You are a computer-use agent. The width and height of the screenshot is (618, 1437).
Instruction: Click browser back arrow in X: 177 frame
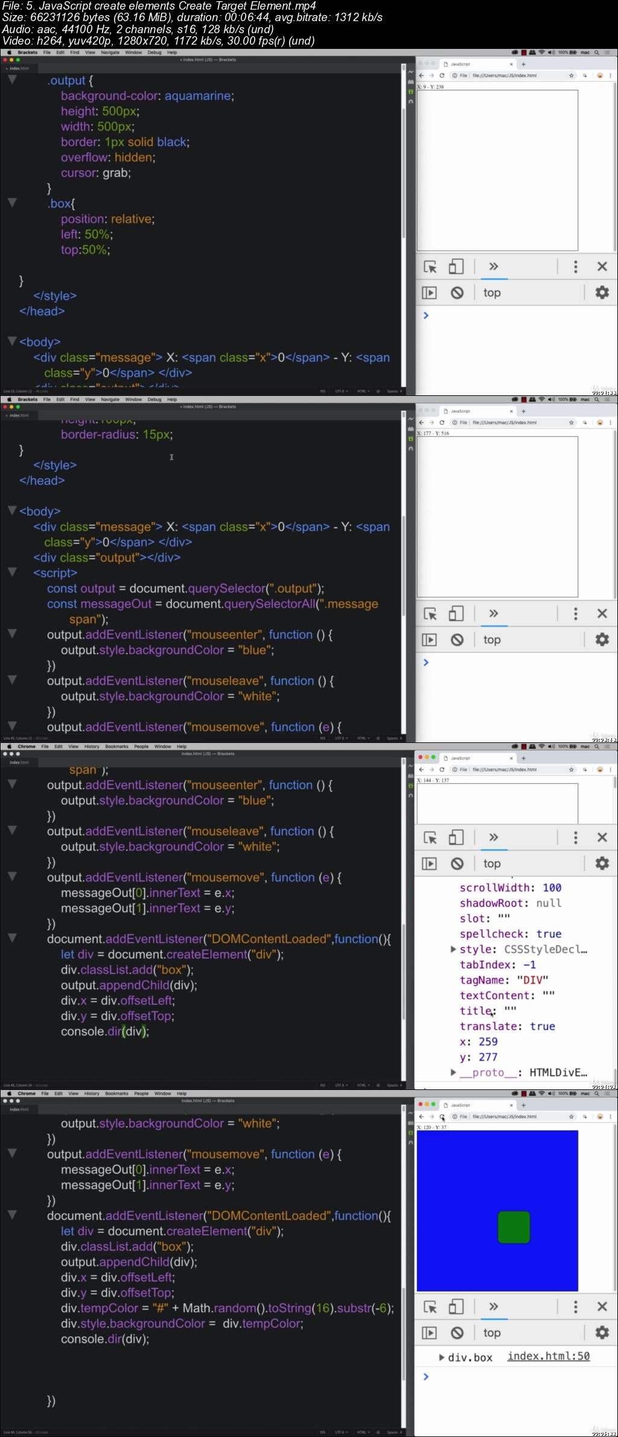(x=422, y=423)
